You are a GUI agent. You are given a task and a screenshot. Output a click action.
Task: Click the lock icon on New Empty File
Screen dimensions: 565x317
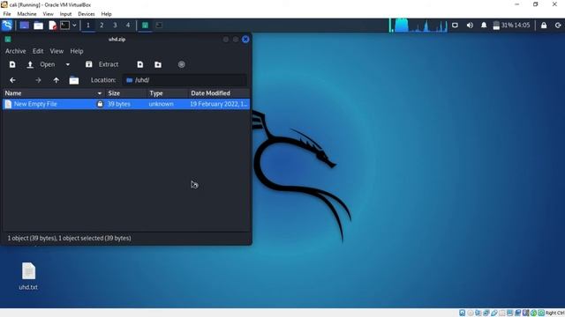[100, 104]
